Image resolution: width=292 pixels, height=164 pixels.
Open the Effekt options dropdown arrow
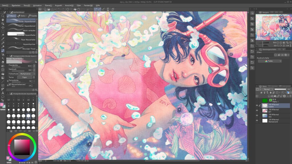pyautogui.click(x=289, y=55)
